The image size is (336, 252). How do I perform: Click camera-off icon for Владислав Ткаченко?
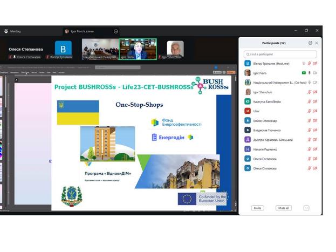[x=315, y=130]
